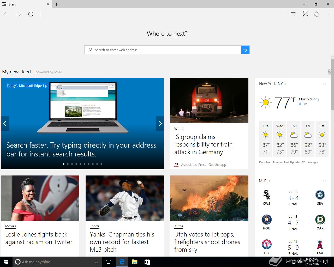Click the Leslie Jones photo thumbnail
Screen dimensions: 334x267
40,198
